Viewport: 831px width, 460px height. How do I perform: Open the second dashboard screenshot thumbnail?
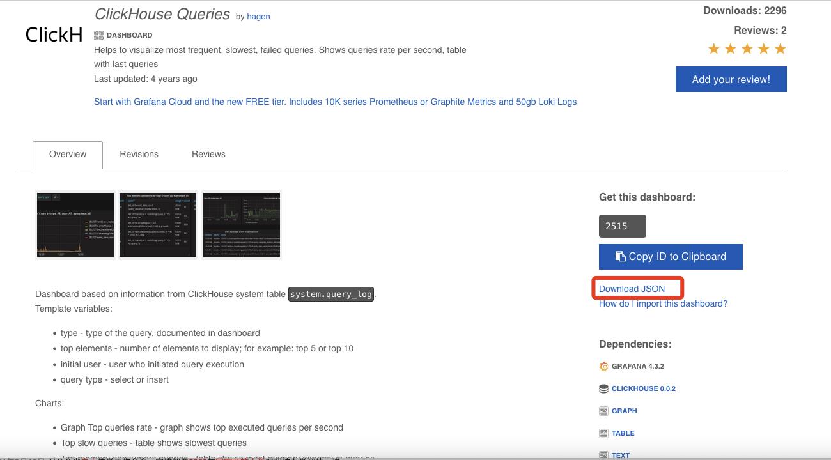[158, 225]
